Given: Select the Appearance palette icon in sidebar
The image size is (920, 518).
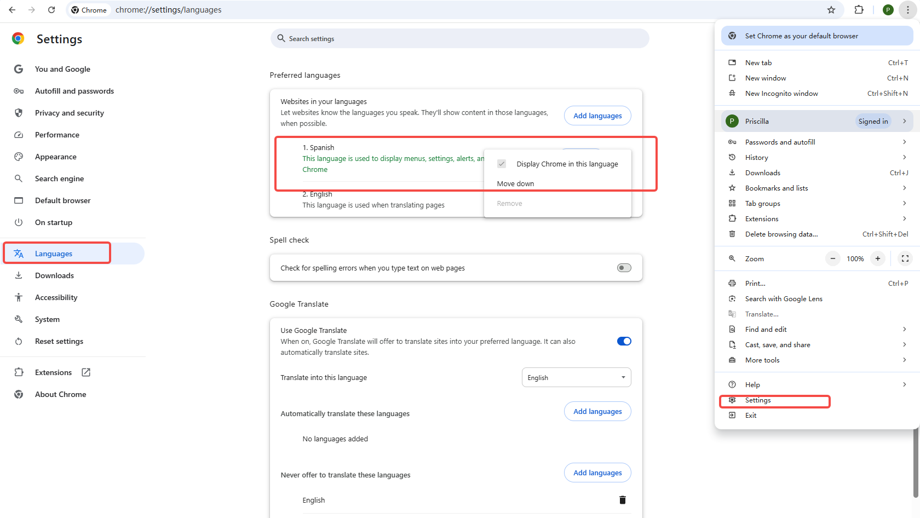Looking at the screenshot, I should [x=19, y=157].
